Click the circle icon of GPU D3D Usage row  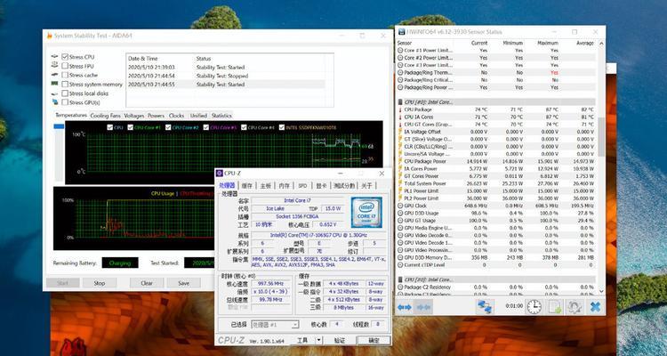(x=400, y=213)
